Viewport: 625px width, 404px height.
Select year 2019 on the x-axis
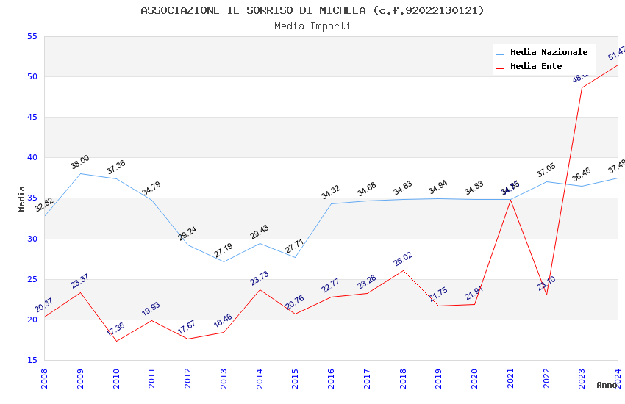pyautogui.click(x=438, y=378)
